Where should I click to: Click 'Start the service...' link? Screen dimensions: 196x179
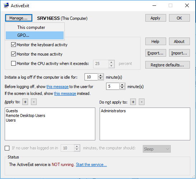click(91, 165)
